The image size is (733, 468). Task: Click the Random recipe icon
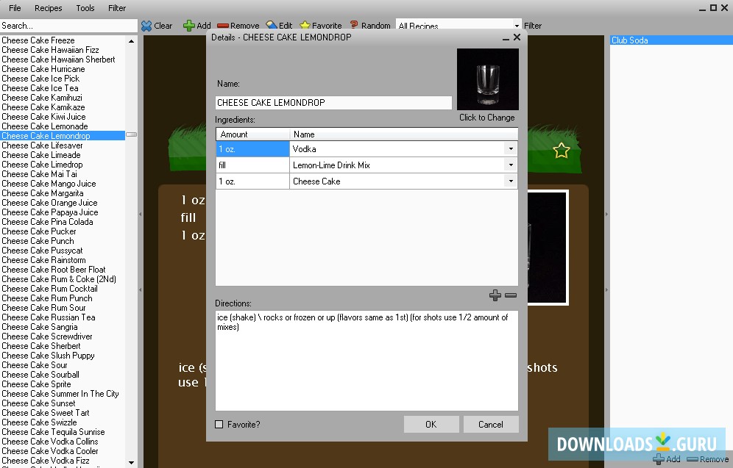pos(354,25)
